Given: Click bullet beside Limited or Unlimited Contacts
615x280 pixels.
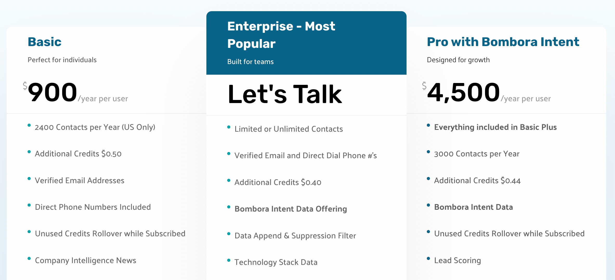Looking at the screenshot, I should click(x=229, y=127).
